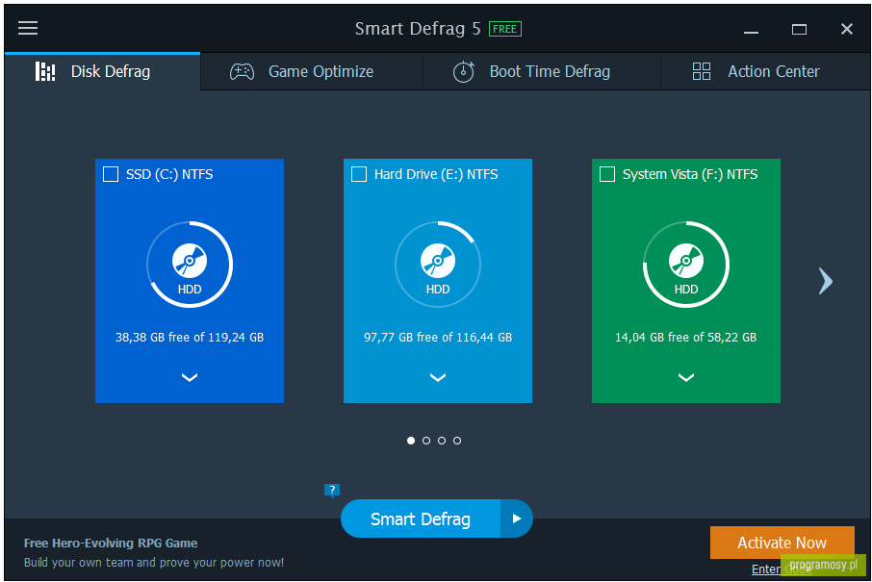872x582 pixels.
Task: Expand options chevron on Hard Drive (E:) card
Action: click(438, 378)
